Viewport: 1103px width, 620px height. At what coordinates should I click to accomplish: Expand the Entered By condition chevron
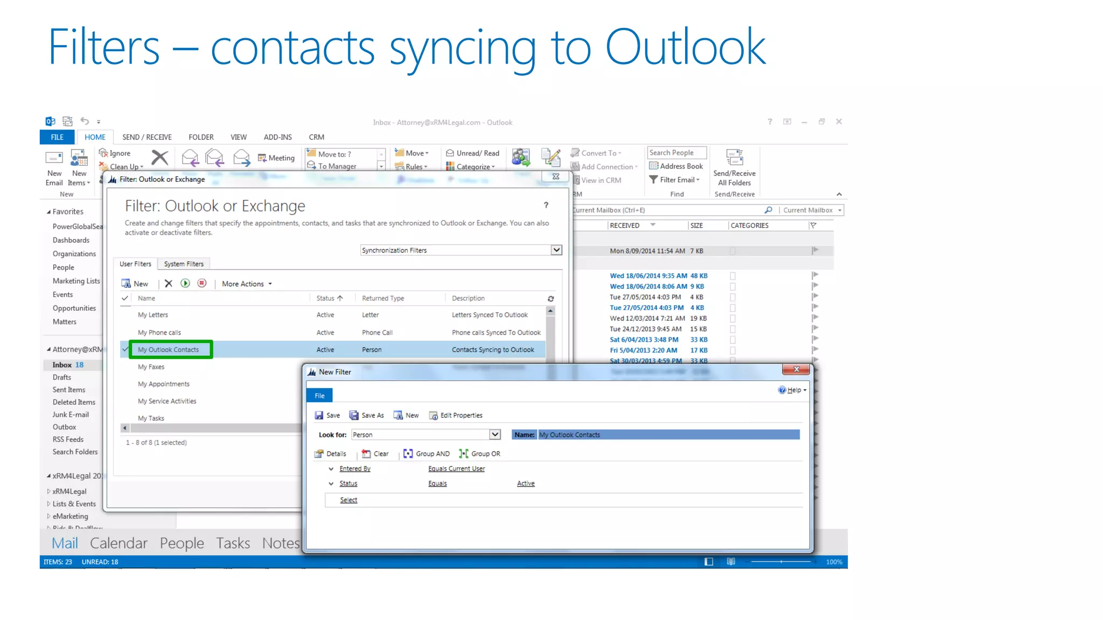tap(331, 469)
